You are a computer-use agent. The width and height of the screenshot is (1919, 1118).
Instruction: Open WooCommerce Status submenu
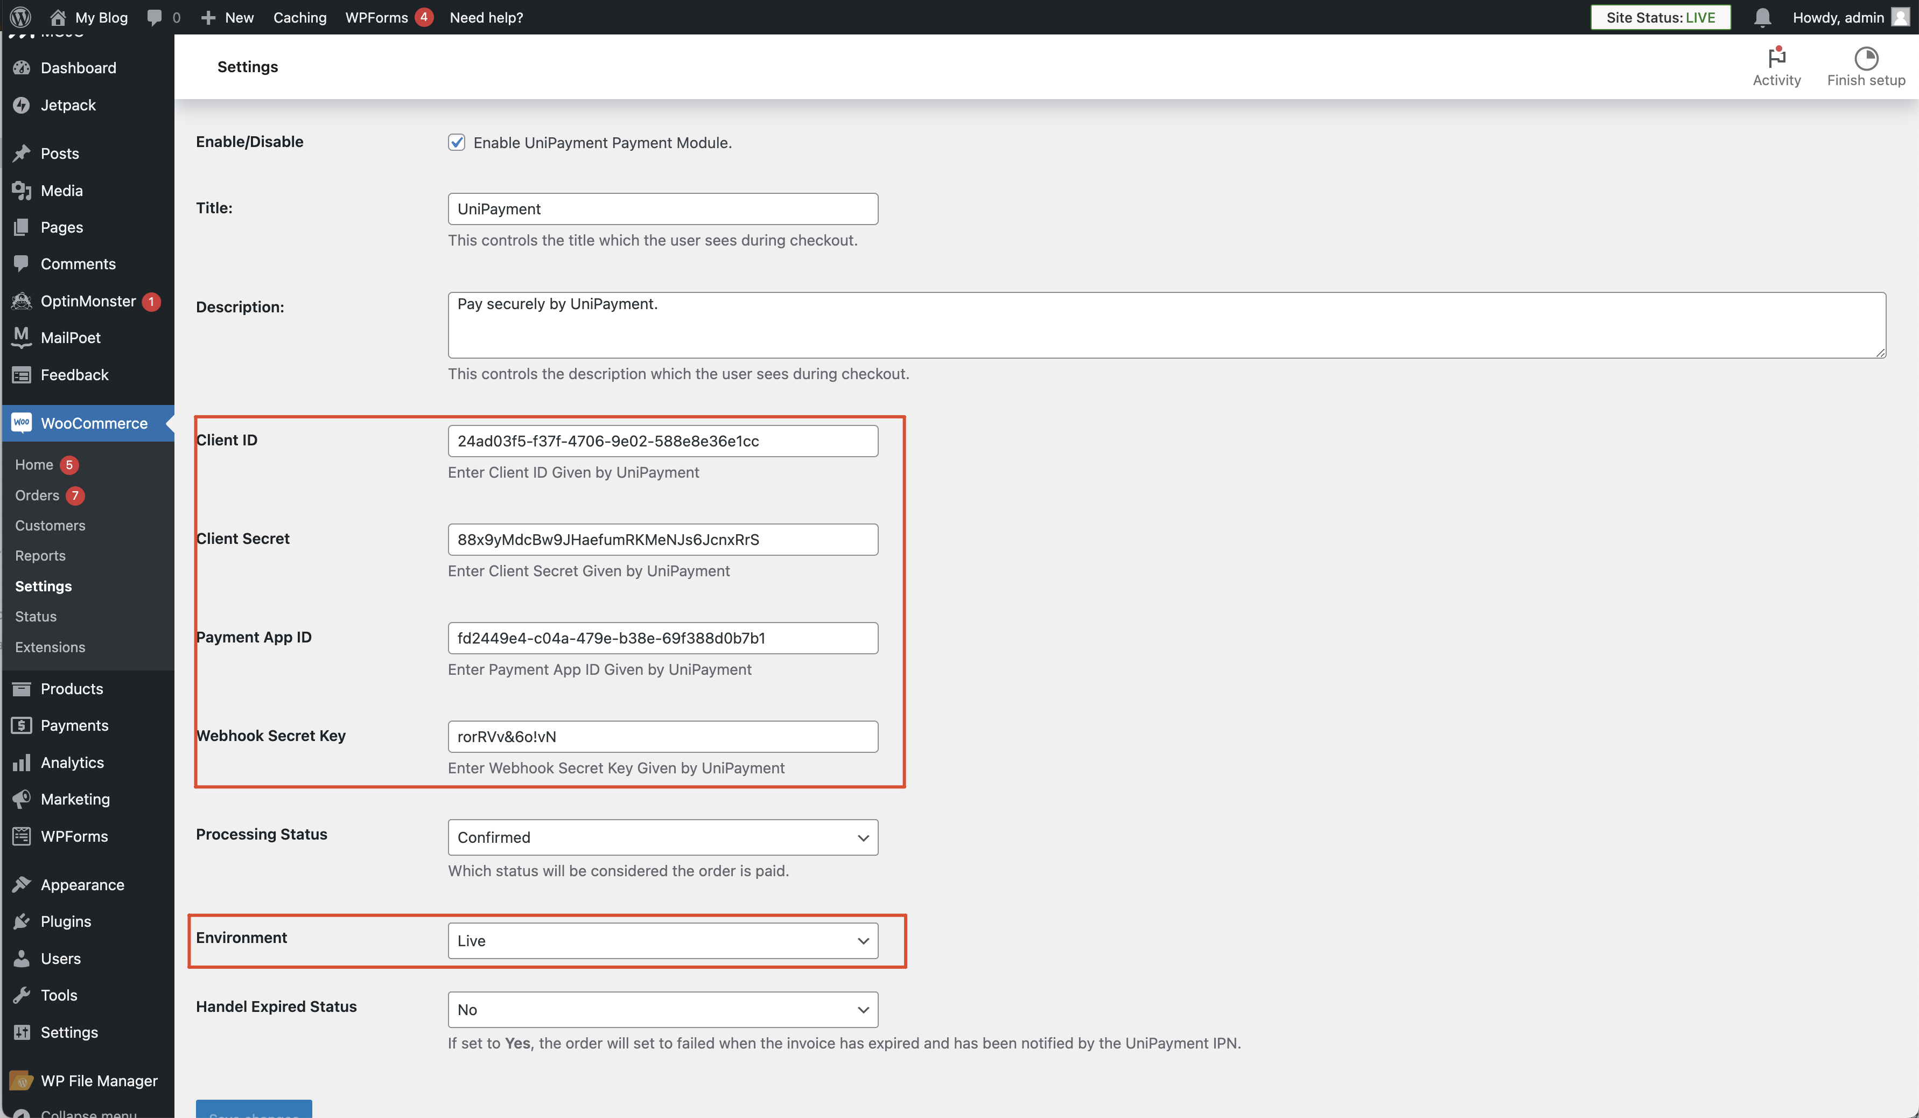coord(36,616)
